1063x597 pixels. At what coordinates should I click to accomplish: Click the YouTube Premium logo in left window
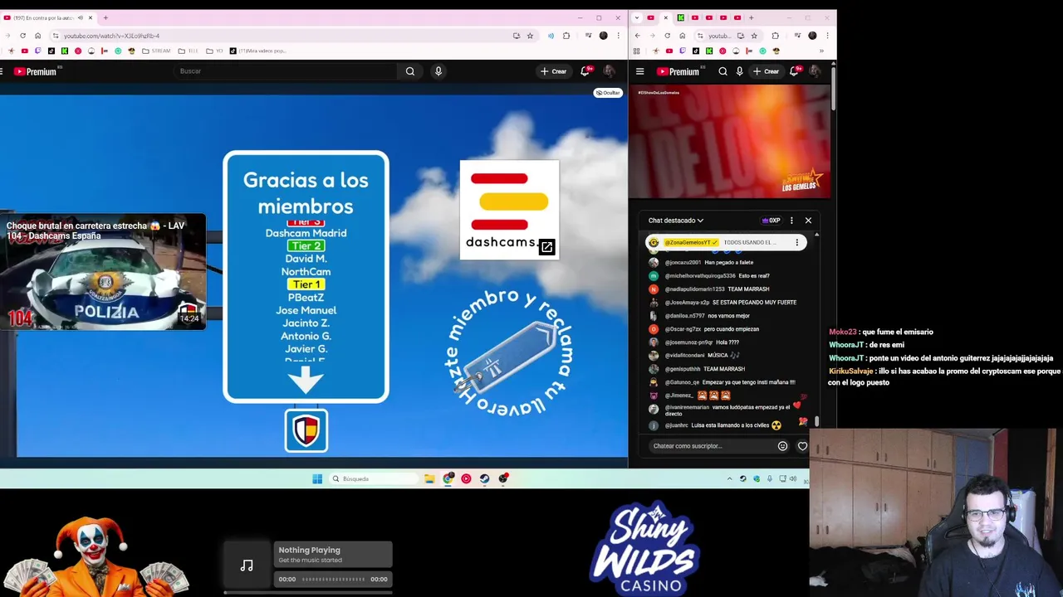pyautogui.click(x=36, y=71)
